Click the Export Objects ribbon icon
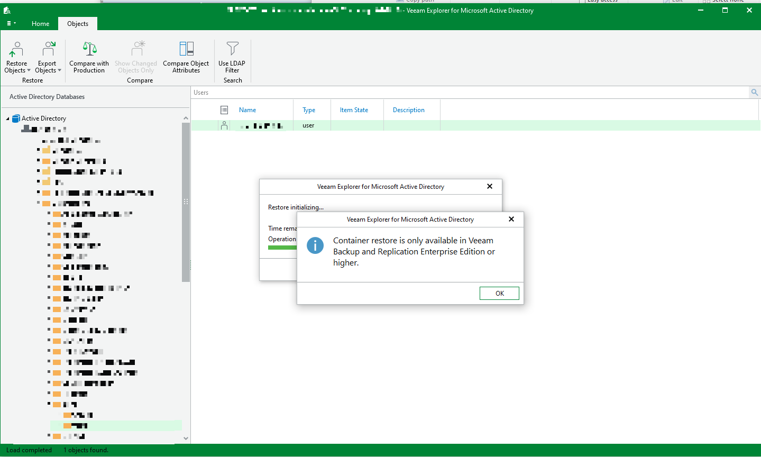The height and width of the screenshot is (457, 761). (x=48, y=49)
